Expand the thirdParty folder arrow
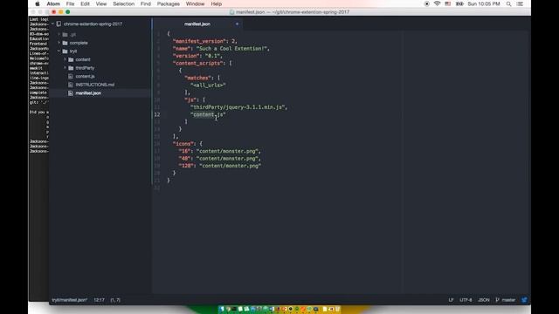Screen dimensions: 559x314 pyautogui.click(x=65, y=68)
